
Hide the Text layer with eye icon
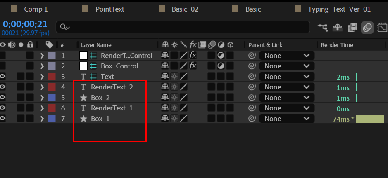3,77
